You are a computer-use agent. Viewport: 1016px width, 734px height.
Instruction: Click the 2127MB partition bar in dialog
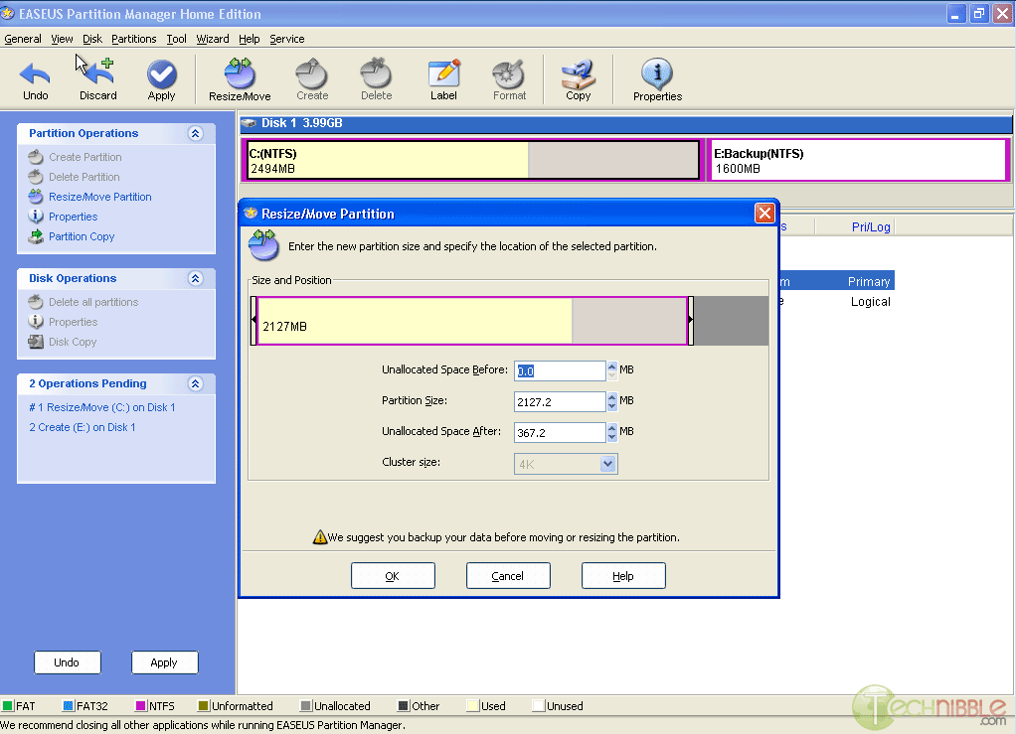pyautogui.click(x=472, y=321)
